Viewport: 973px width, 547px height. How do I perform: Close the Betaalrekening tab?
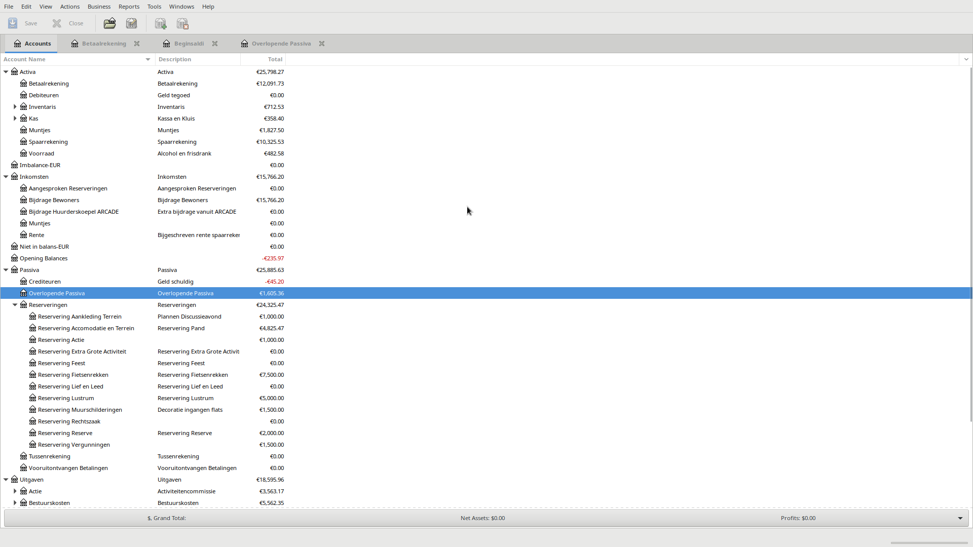[x=137, y=44]
